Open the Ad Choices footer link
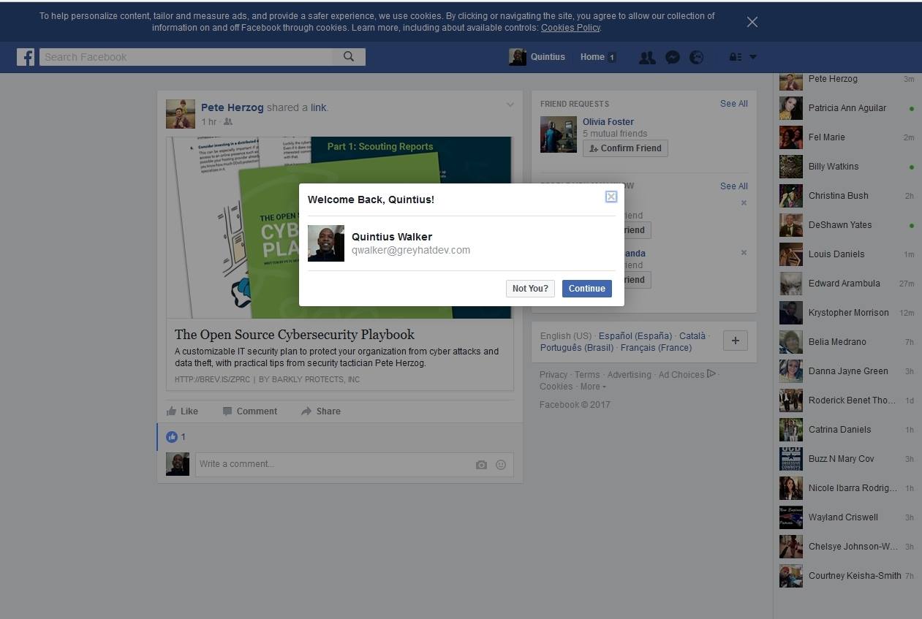Viewport: 922px width, 619px height. click(681, 375)
